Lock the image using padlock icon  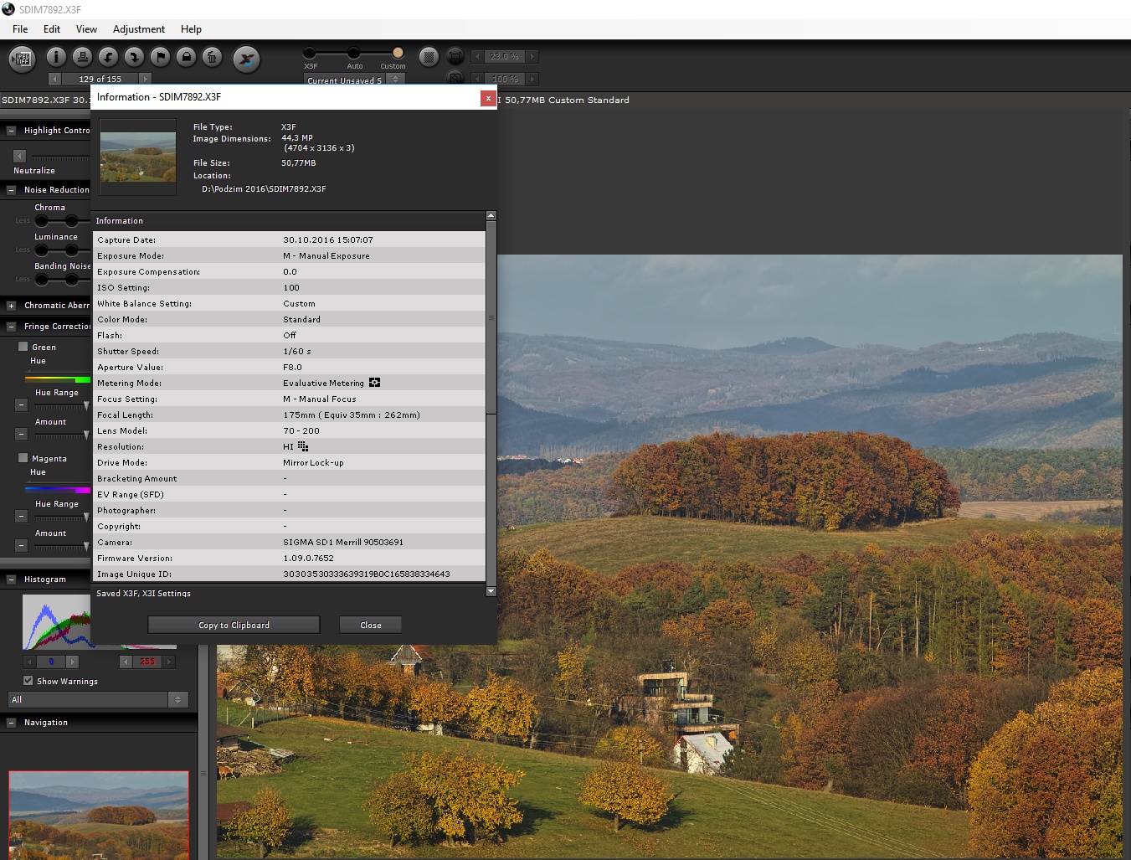coord(187,57)
